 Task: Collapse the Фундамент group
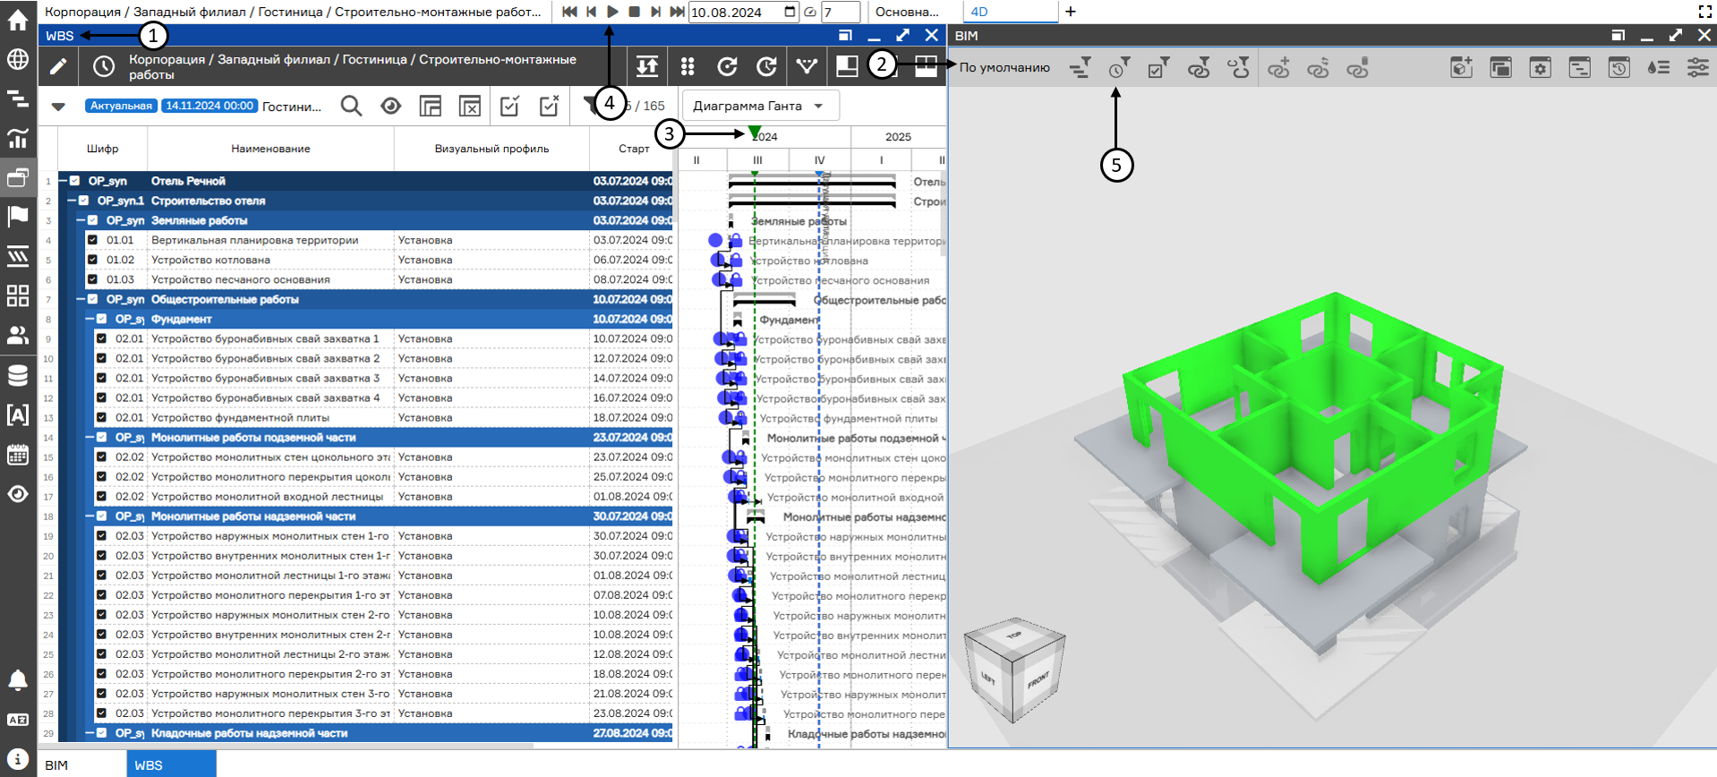[x=90, y=319]
